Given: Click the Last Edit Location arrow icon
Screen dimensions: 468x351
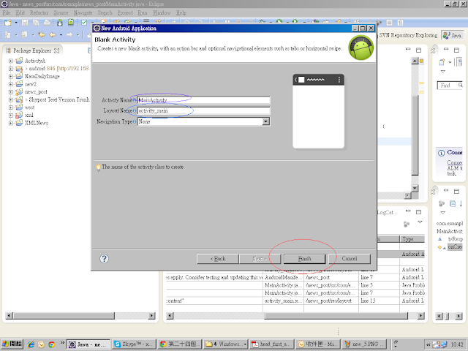Looking at the screenshot, I should (42, 35).
